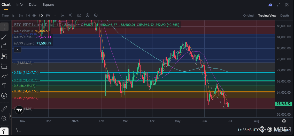Click the 88,000.00 price axis label
Image resolution: width=294 pixels, height=136 pixels.
pyautogui.click(x=283, y=26)
